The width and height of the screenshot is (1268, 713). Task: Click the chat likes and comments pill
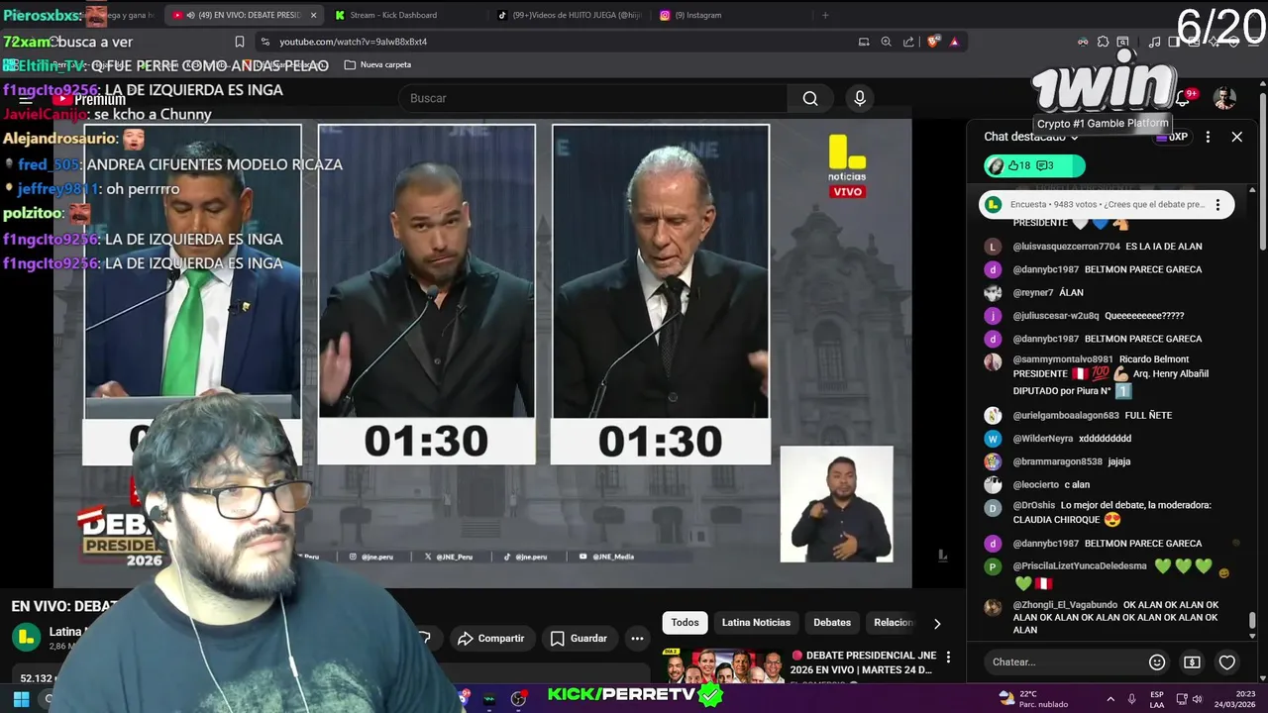pyautogui.click(x=1034, y=165)
